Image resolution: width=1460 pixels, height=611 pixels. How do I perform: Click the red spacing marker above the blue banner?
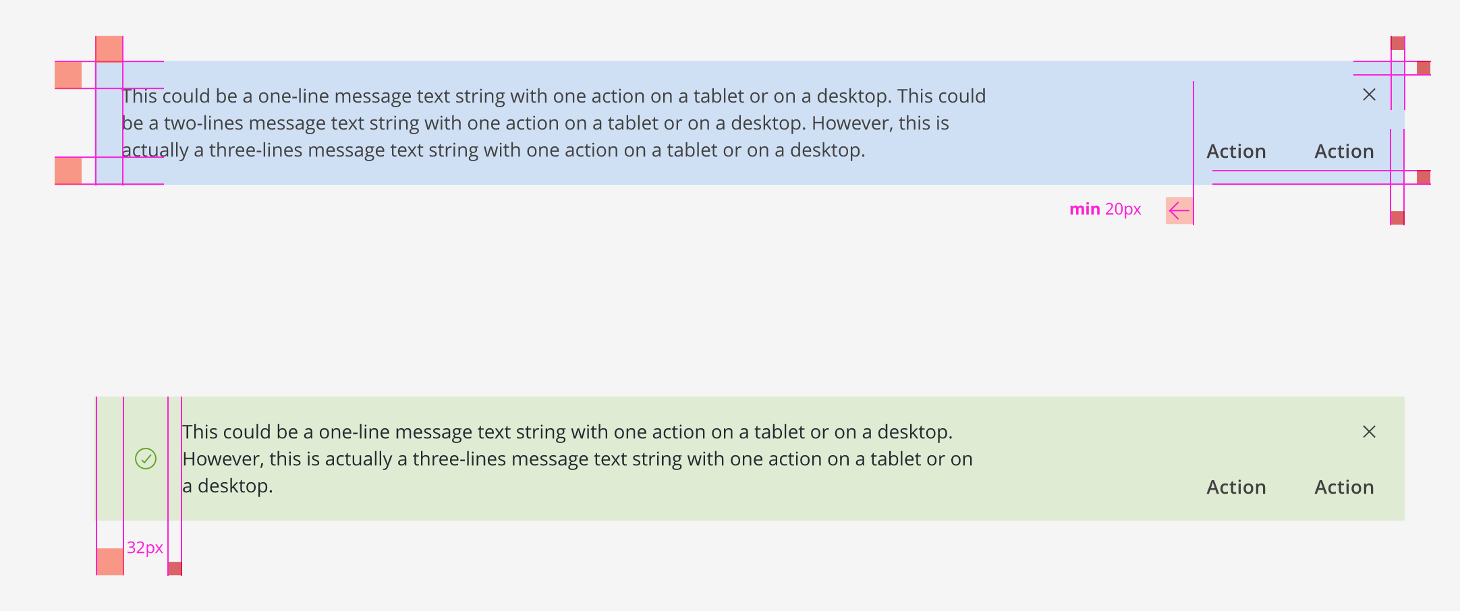tap(110, 47)
